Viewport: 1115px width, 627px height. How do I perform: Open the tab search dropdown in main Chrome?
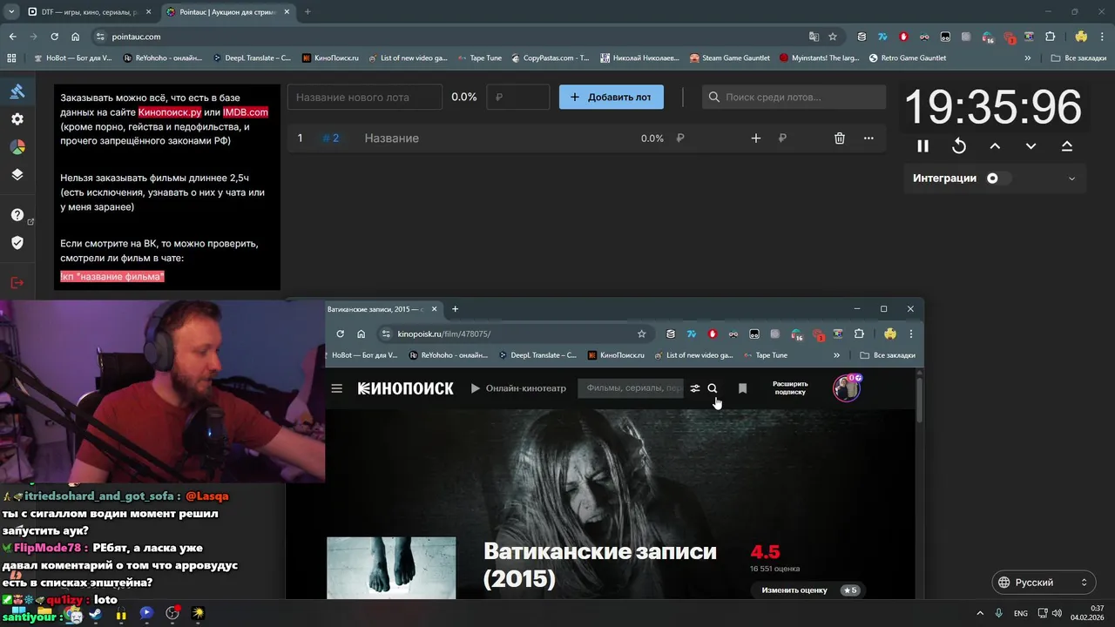click(10, 12)
